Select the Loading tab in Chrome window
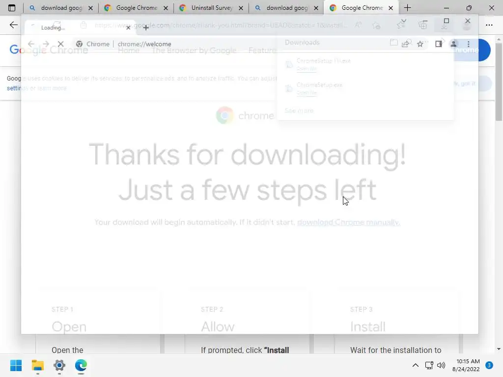 pos(80,27)
